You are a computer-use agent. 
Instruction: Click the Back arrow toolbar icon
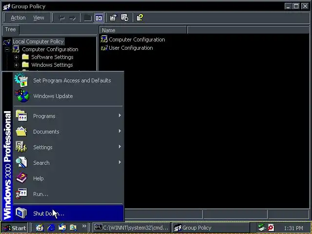(62, 18)
